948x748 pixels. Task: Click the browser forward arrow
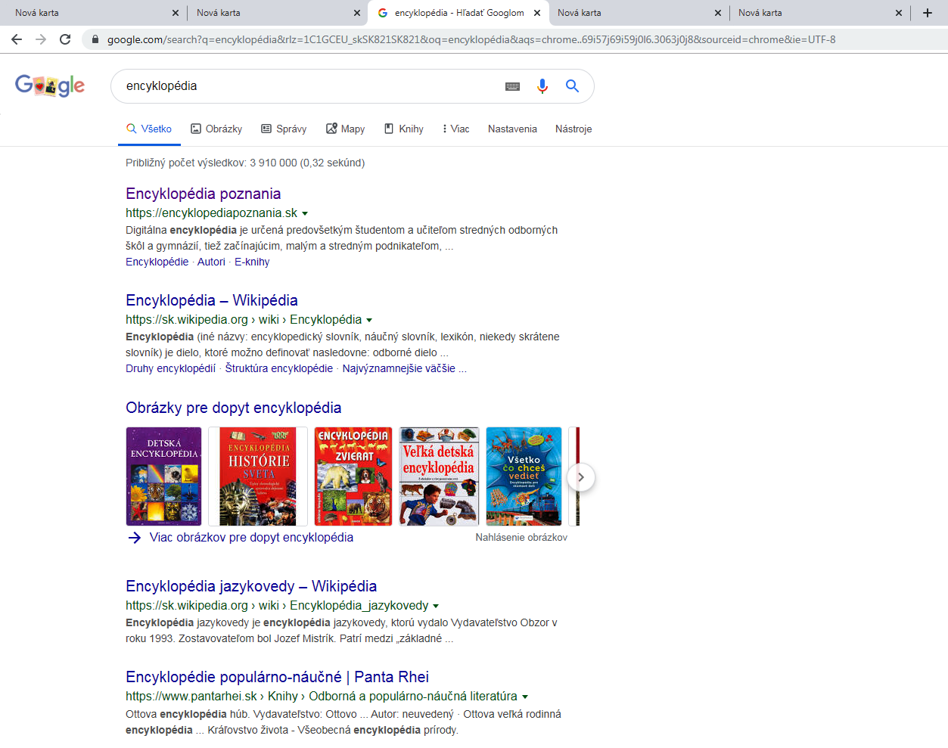click(41, 39)
